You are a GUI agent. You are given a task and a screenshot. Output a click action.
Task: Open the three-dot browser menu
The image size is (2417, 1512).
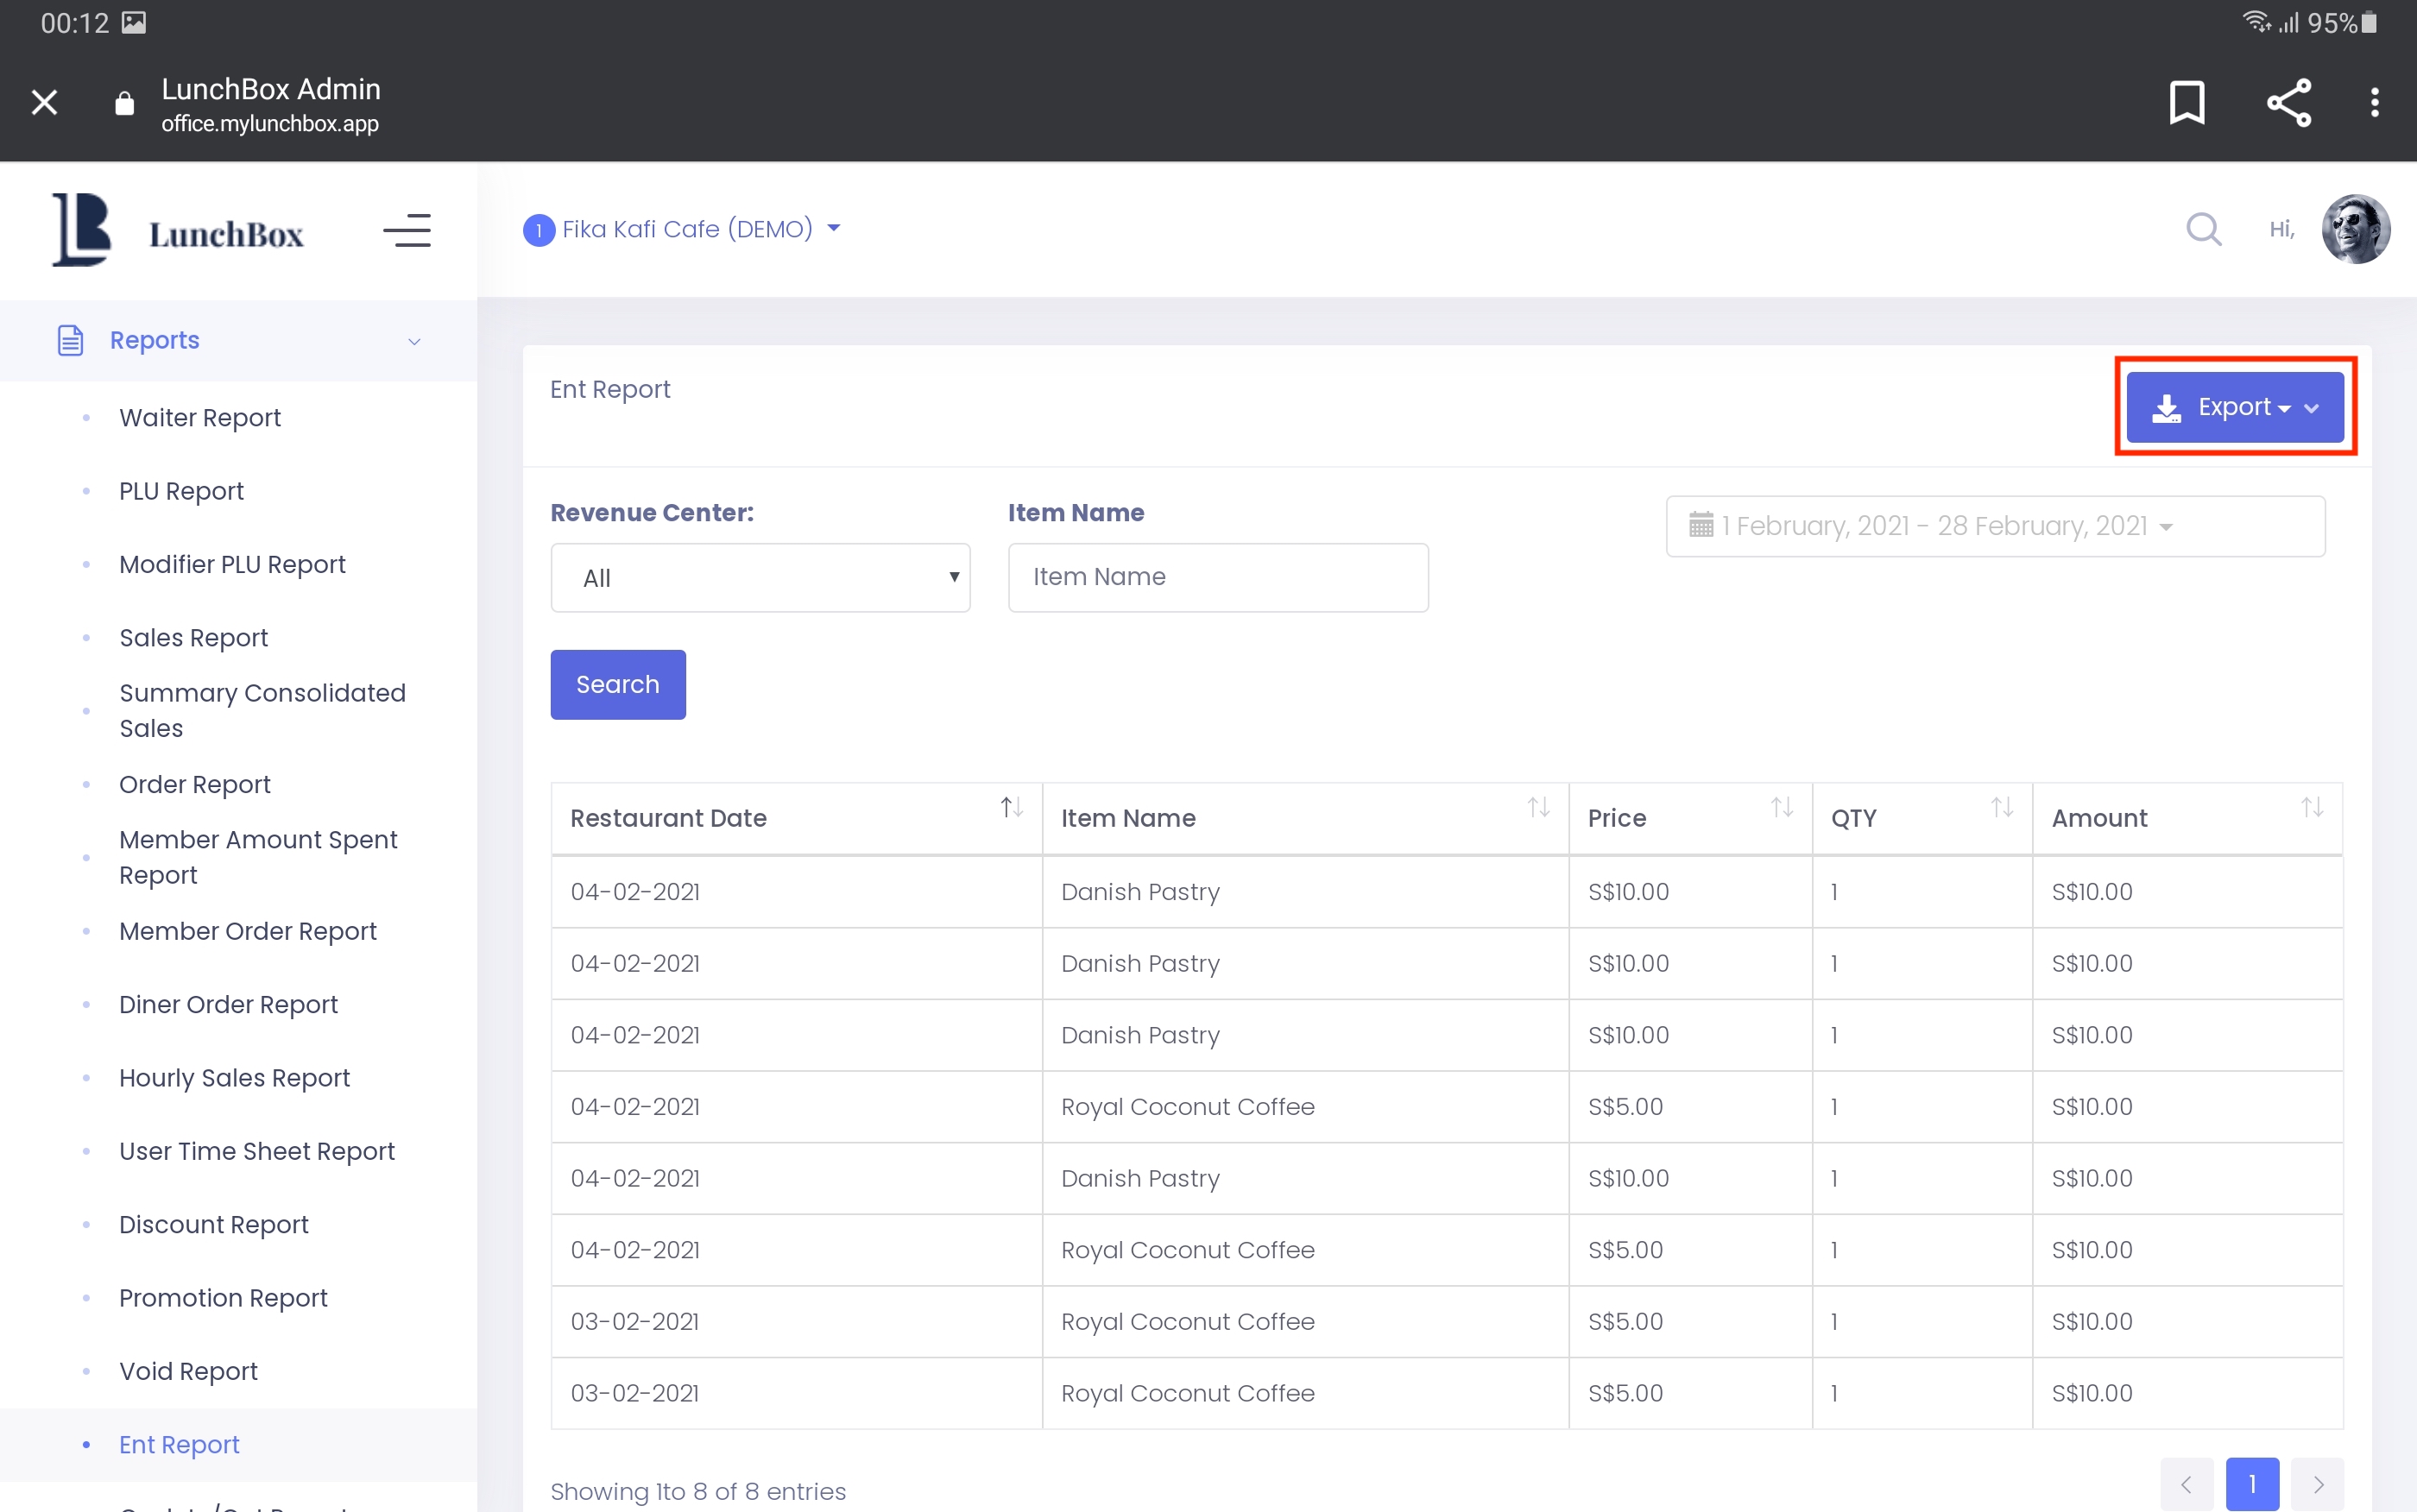(2374, 102)
